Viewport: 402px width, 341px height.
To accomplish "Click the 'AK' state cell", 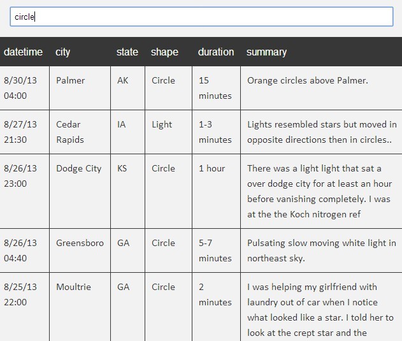I will pyautogui.click(x=123, y=81).
